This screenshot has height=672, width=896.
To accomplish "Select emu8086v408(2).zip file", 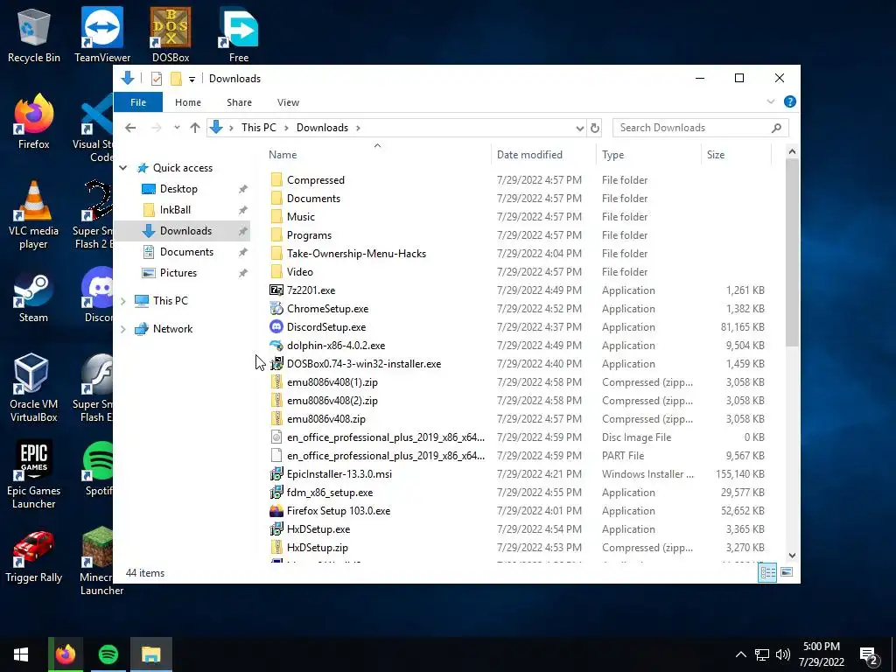I will pyautogui.click(x=332, y=401).
